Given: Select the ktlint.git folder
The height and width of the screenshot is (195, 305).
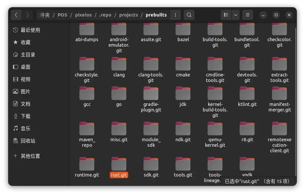Looking at the screenshot, I should coord(247,94).
